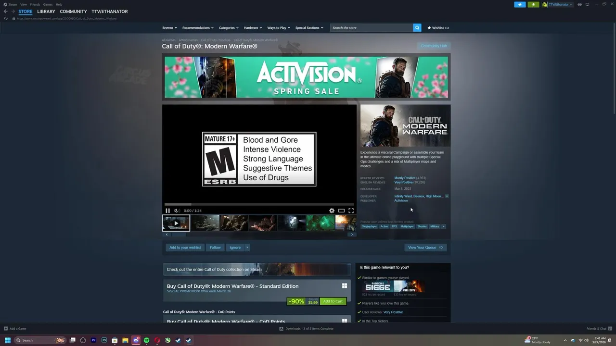Viewport: 616px width, 346px height.
Task: Unmute the trailer audio
Action: (177, 210)
